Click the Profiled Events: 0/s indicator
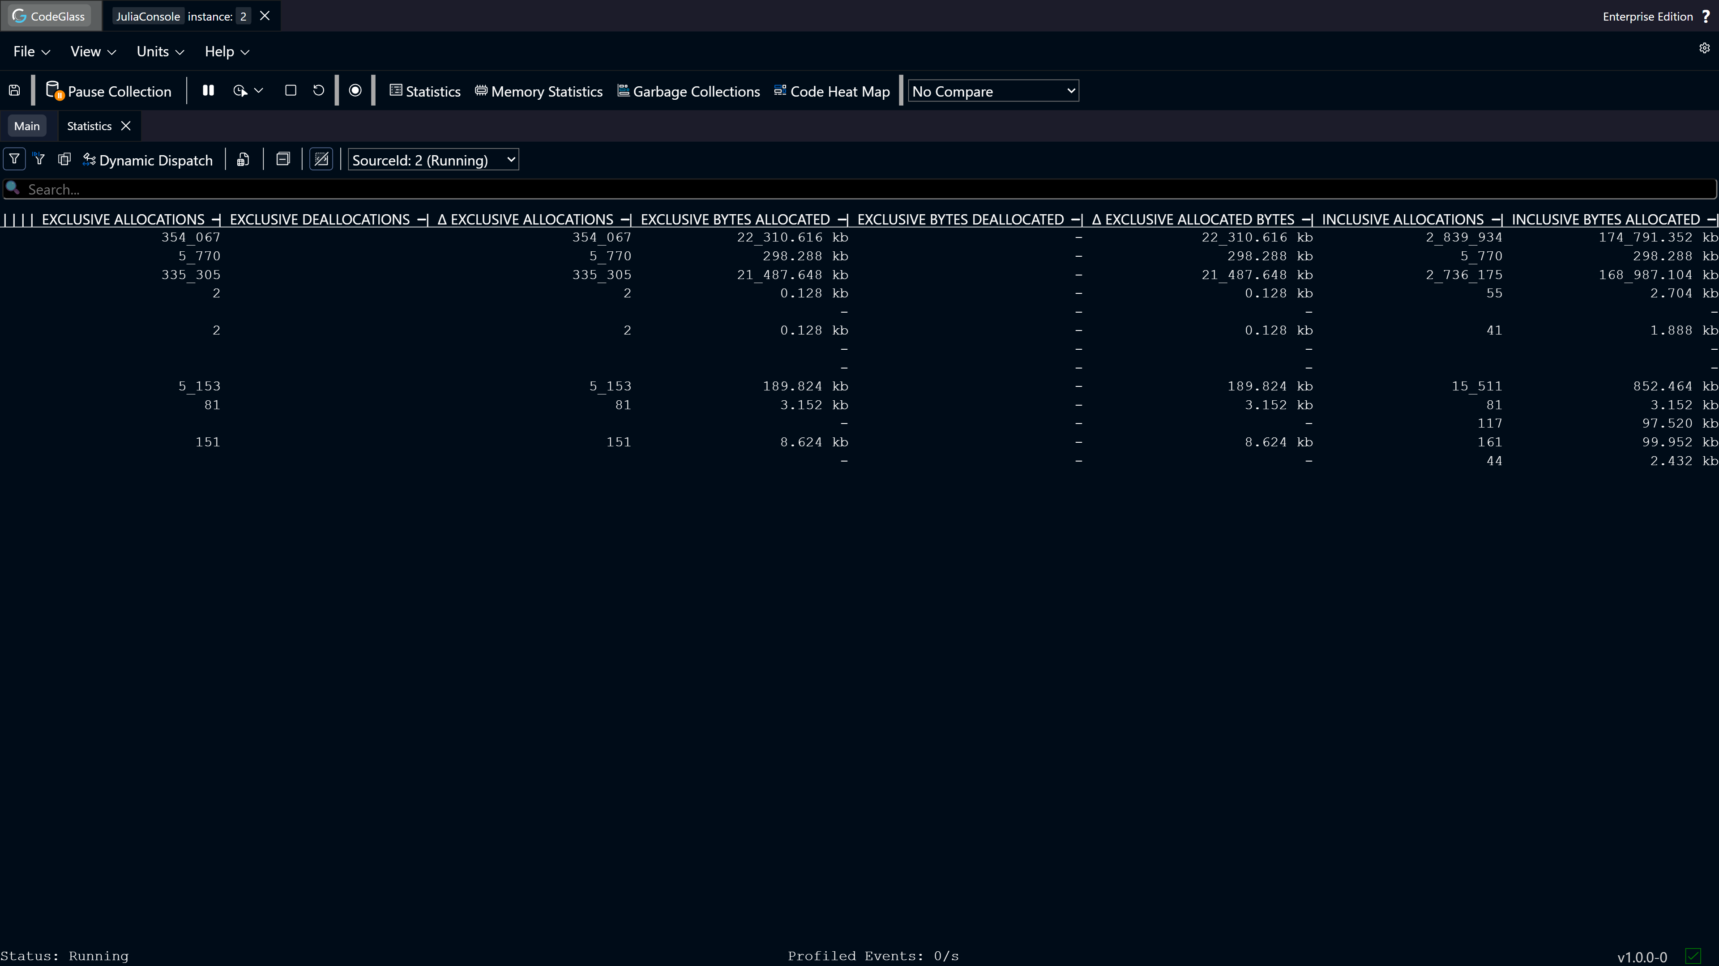The width and height of the screenshot is (1719, 966). [x=873, y=956]
